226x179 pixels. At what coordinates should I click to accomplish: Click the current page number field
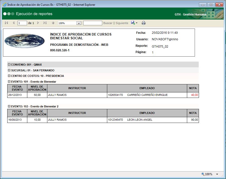(22, 23)
